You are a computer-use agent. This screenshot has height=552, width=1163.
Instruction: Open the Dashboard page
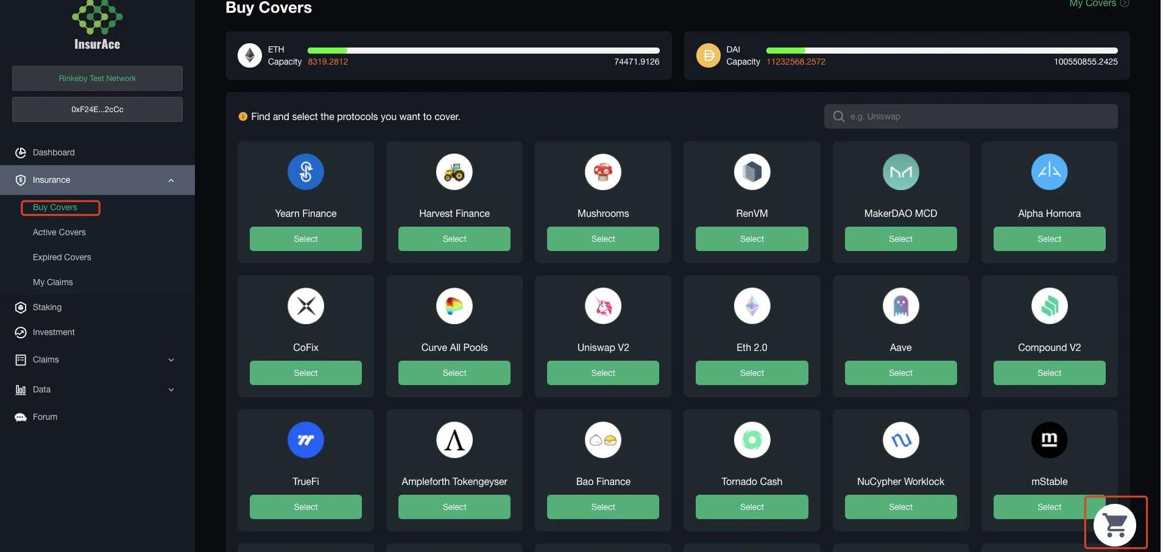[x=54, y=152]
